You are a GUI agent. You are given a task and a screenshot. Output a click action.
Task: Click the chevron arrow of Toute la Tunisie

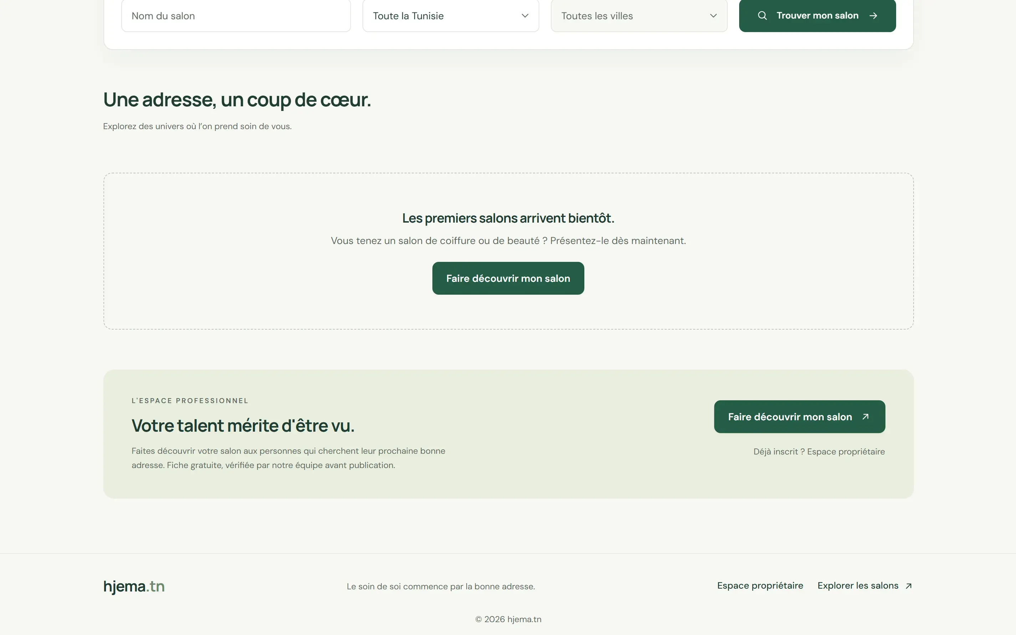tap(525, 16)
